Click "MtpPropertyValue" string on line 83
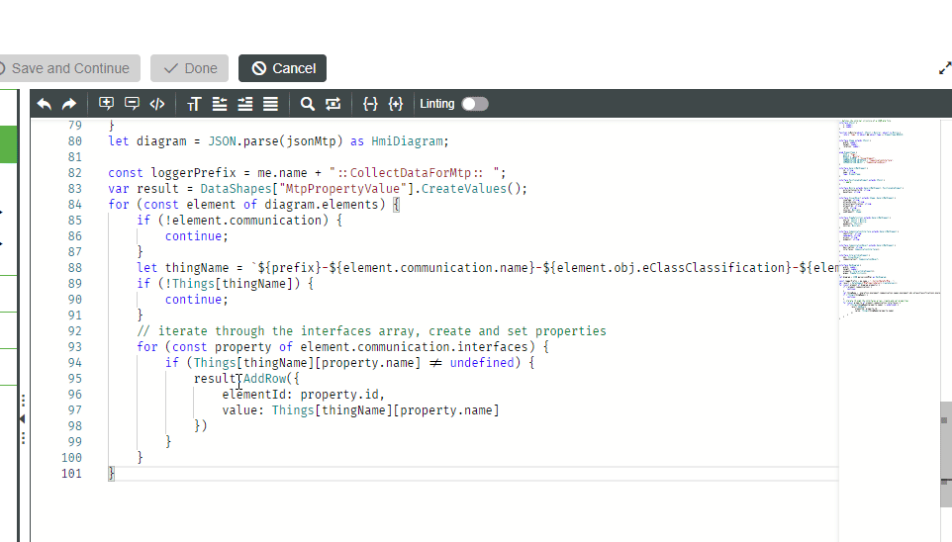 pos(342,189)
